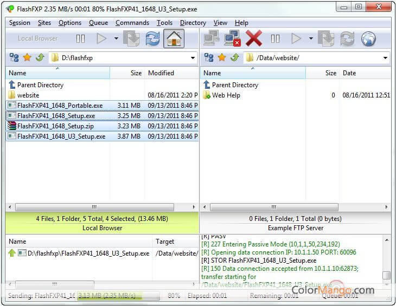396x306 pixels.
Task: Open the Tools menu
Action: (165, 23)
